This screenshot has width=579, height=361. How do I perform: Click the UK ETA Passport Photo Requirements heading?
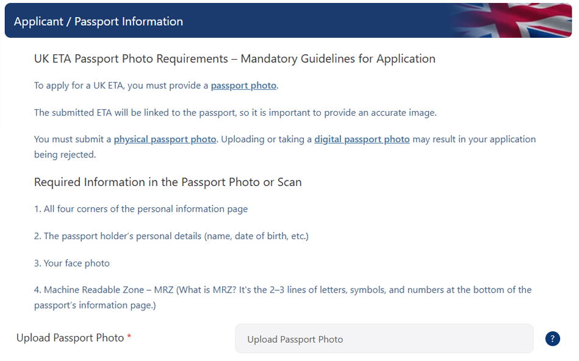235,59
